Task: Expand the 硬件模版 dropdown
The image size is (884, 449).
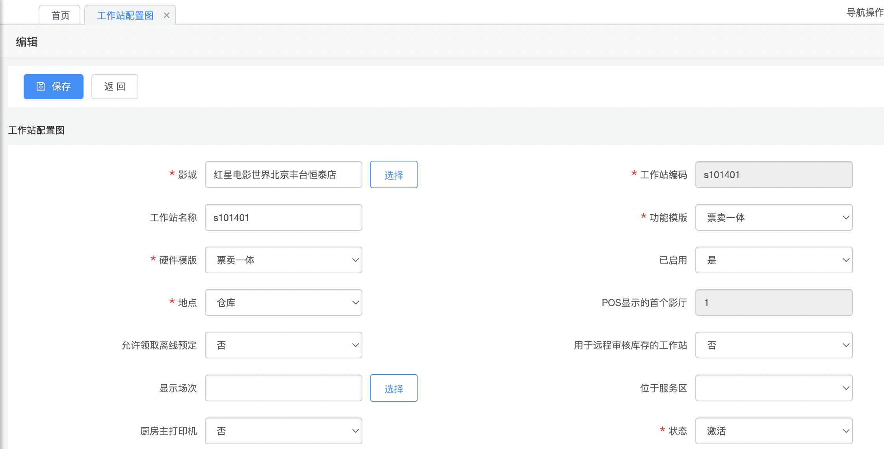Action: [x=284, y=260]
